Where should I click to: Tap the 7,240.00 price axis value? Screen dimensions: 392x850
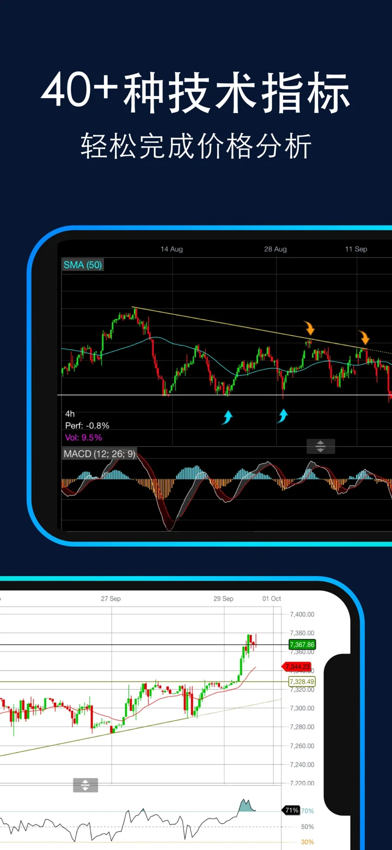coord(302,764)
